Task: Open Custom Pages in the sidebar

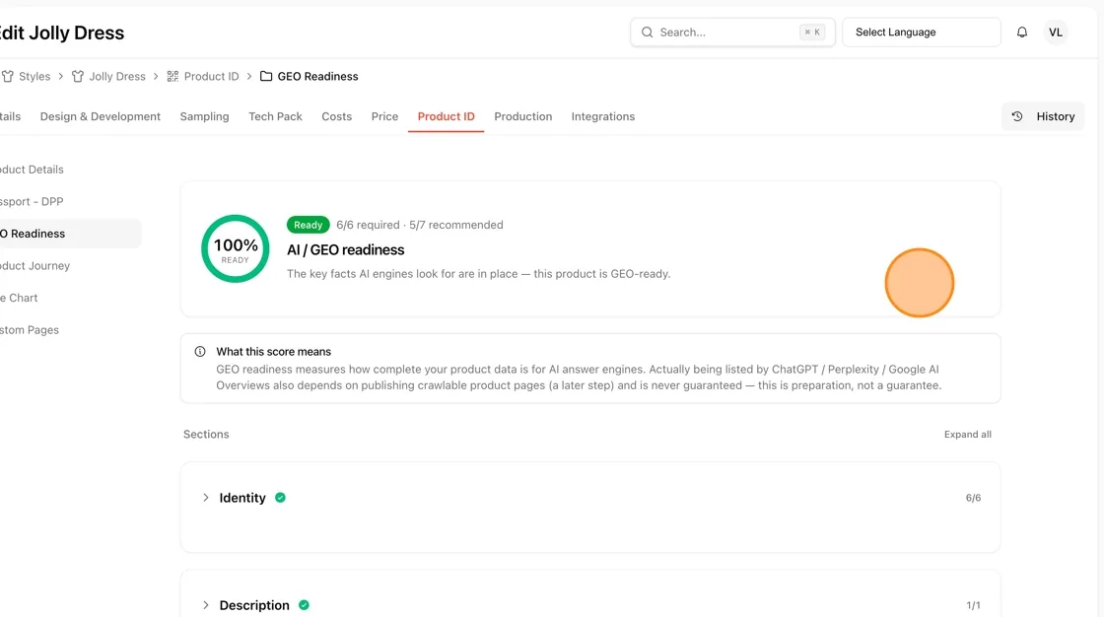Action: 30,329
